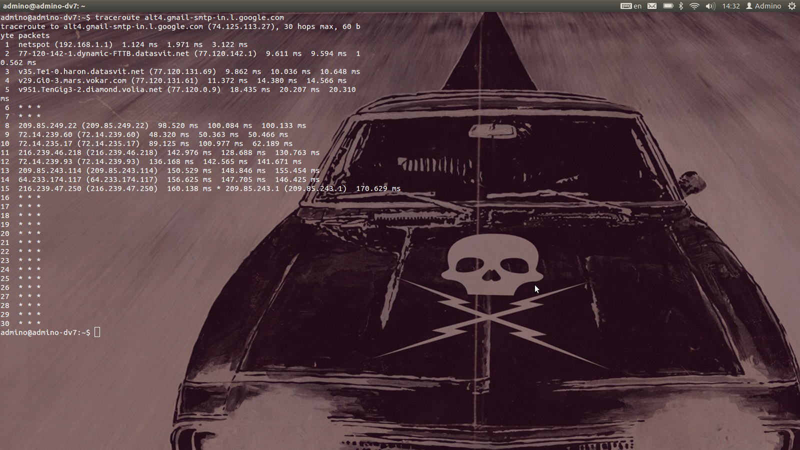Click '64.233.174.117' at start of hop 14
This screenshot has width=800, height=450.
(50, 179)
